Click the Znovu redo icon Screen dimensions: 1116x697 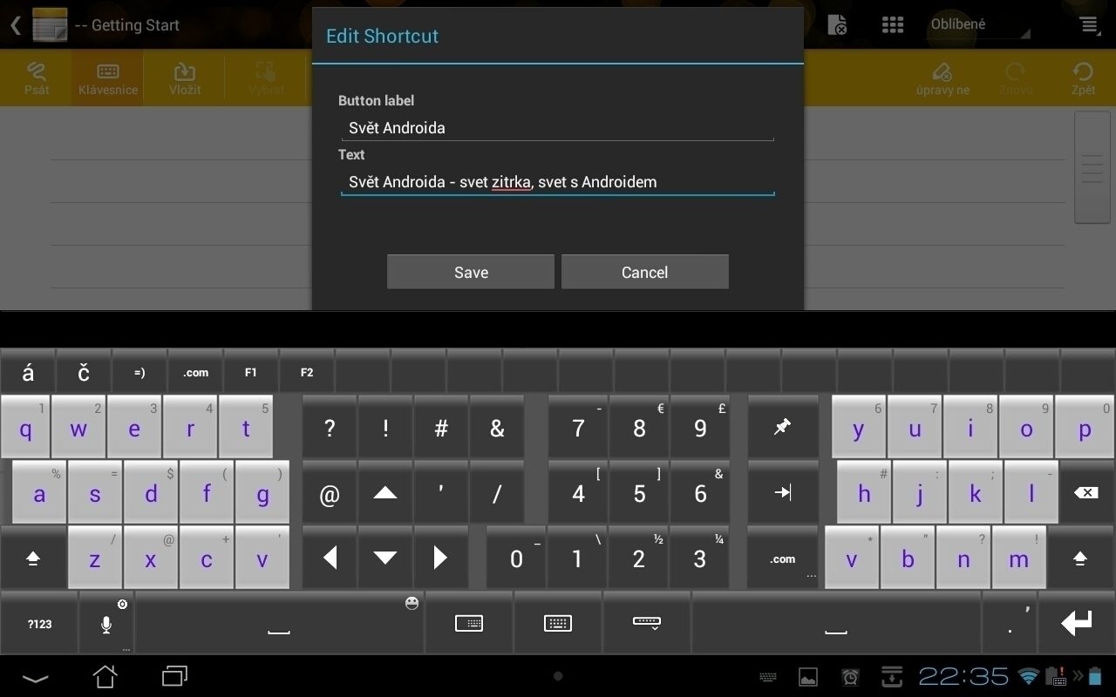click(1015, 78)
